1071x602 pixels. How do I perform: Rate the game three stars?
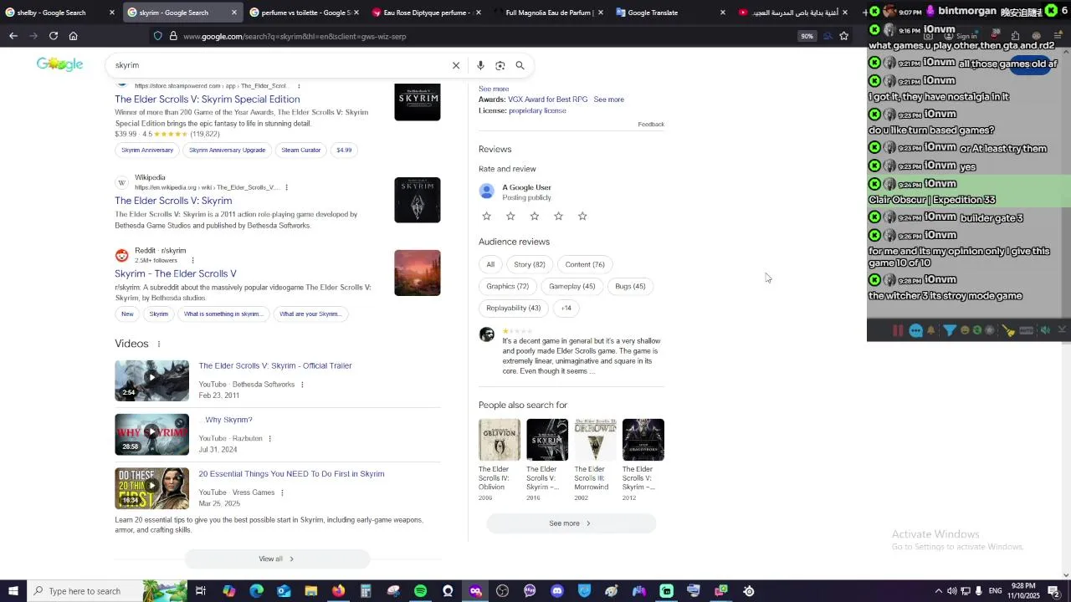535,216
